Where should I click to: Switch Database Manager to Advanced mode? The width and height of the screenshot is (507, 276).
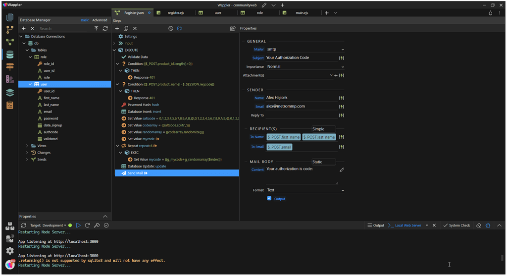click(100, 20)
